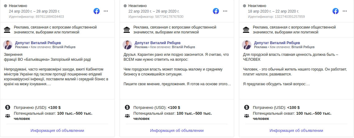354x138 pixels.
Task: Open Депутат Виталий Рябцев page from the third card
Action: point(277,43)
